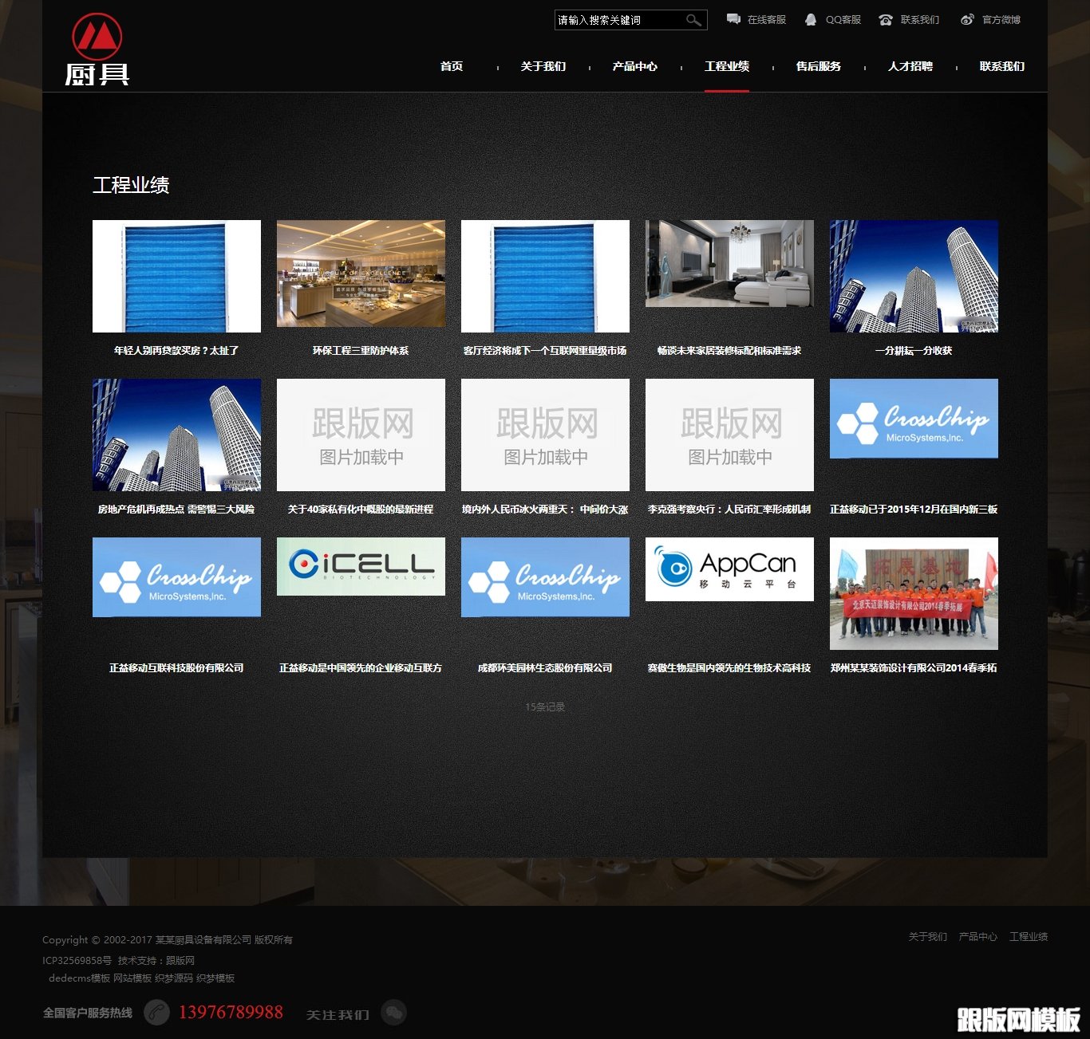Viewport: 1090px width, 1039px height.
Task: Open online customer service chat icon
Action: tap(733, 19)
